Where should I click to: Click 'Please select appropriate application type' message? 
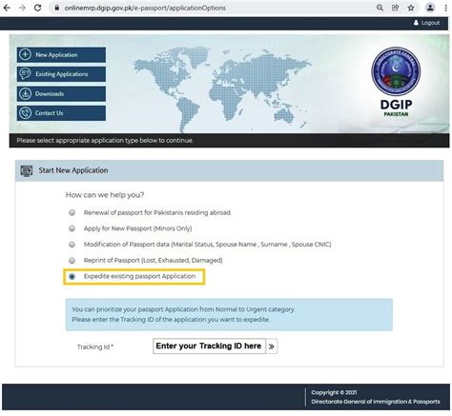point(105,140)
